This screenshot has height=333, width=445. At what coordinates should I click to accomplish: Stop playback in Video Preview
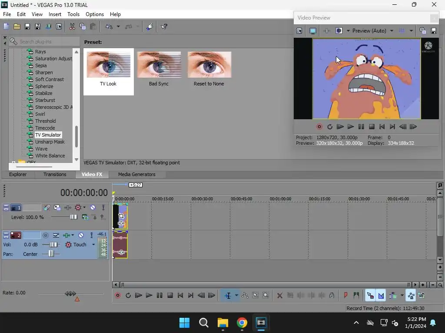pyautogui.click(x=372, y=127)
